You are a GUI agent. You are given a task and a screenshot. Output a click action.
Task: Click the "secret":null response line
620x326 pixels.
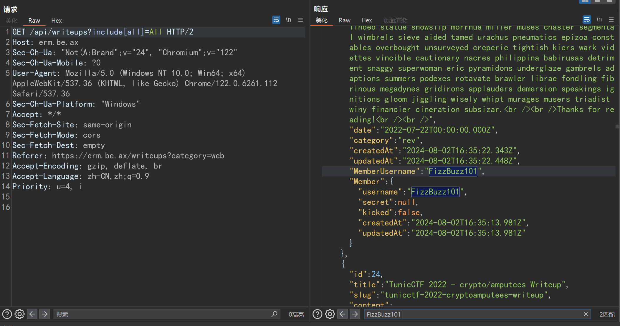click(x=388, y=202)
